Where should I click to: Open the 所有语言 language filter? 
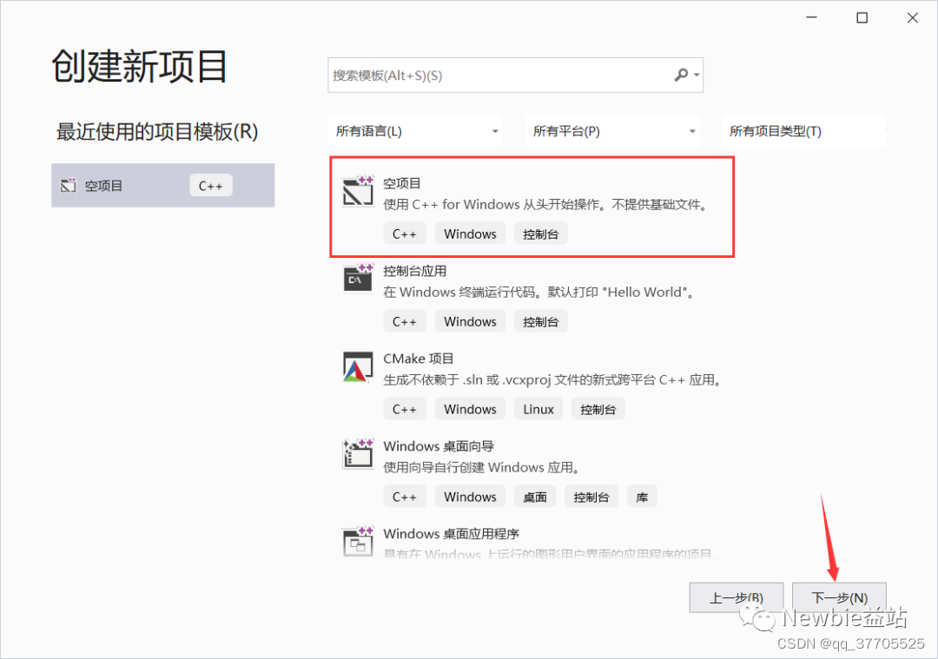416,131
